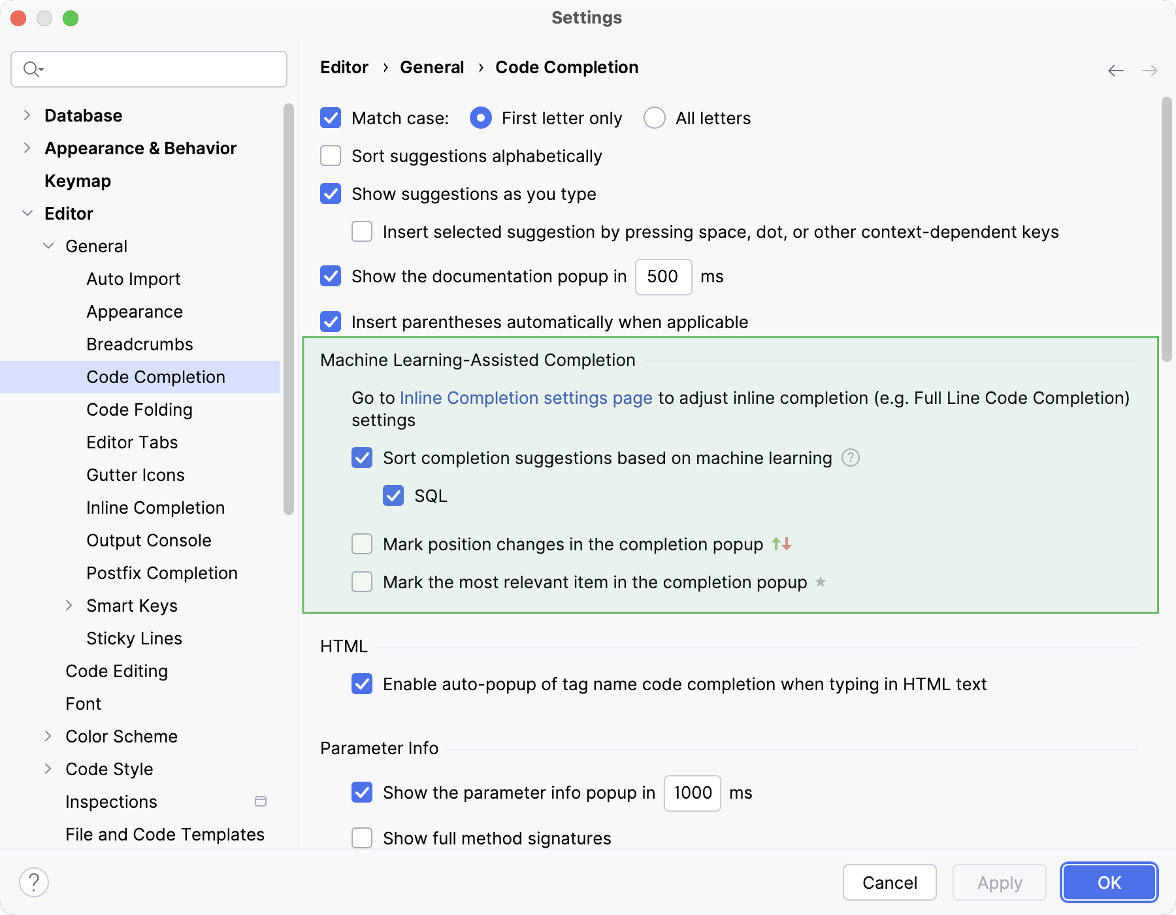Image resolution: width=1176 pixels, height=915 pixels.
Task: Click the help question mark button
Action: pyautogui.click(x=34, y=882)
